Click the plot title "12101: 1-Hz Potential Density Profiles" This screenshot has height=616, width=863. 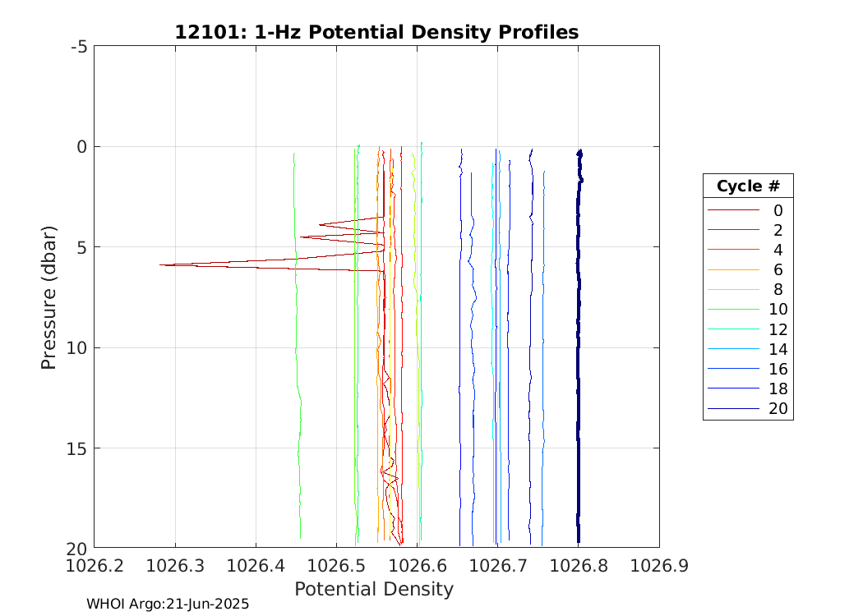point(376,32)
